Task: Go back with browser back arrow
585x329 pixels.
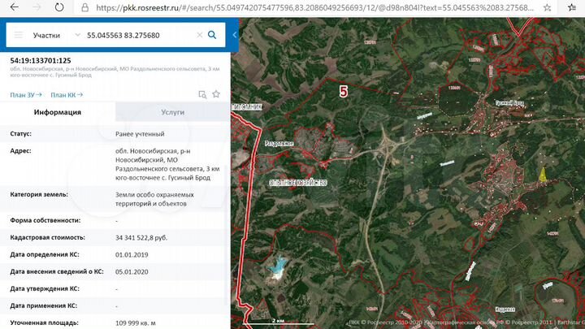Action: 11,7
